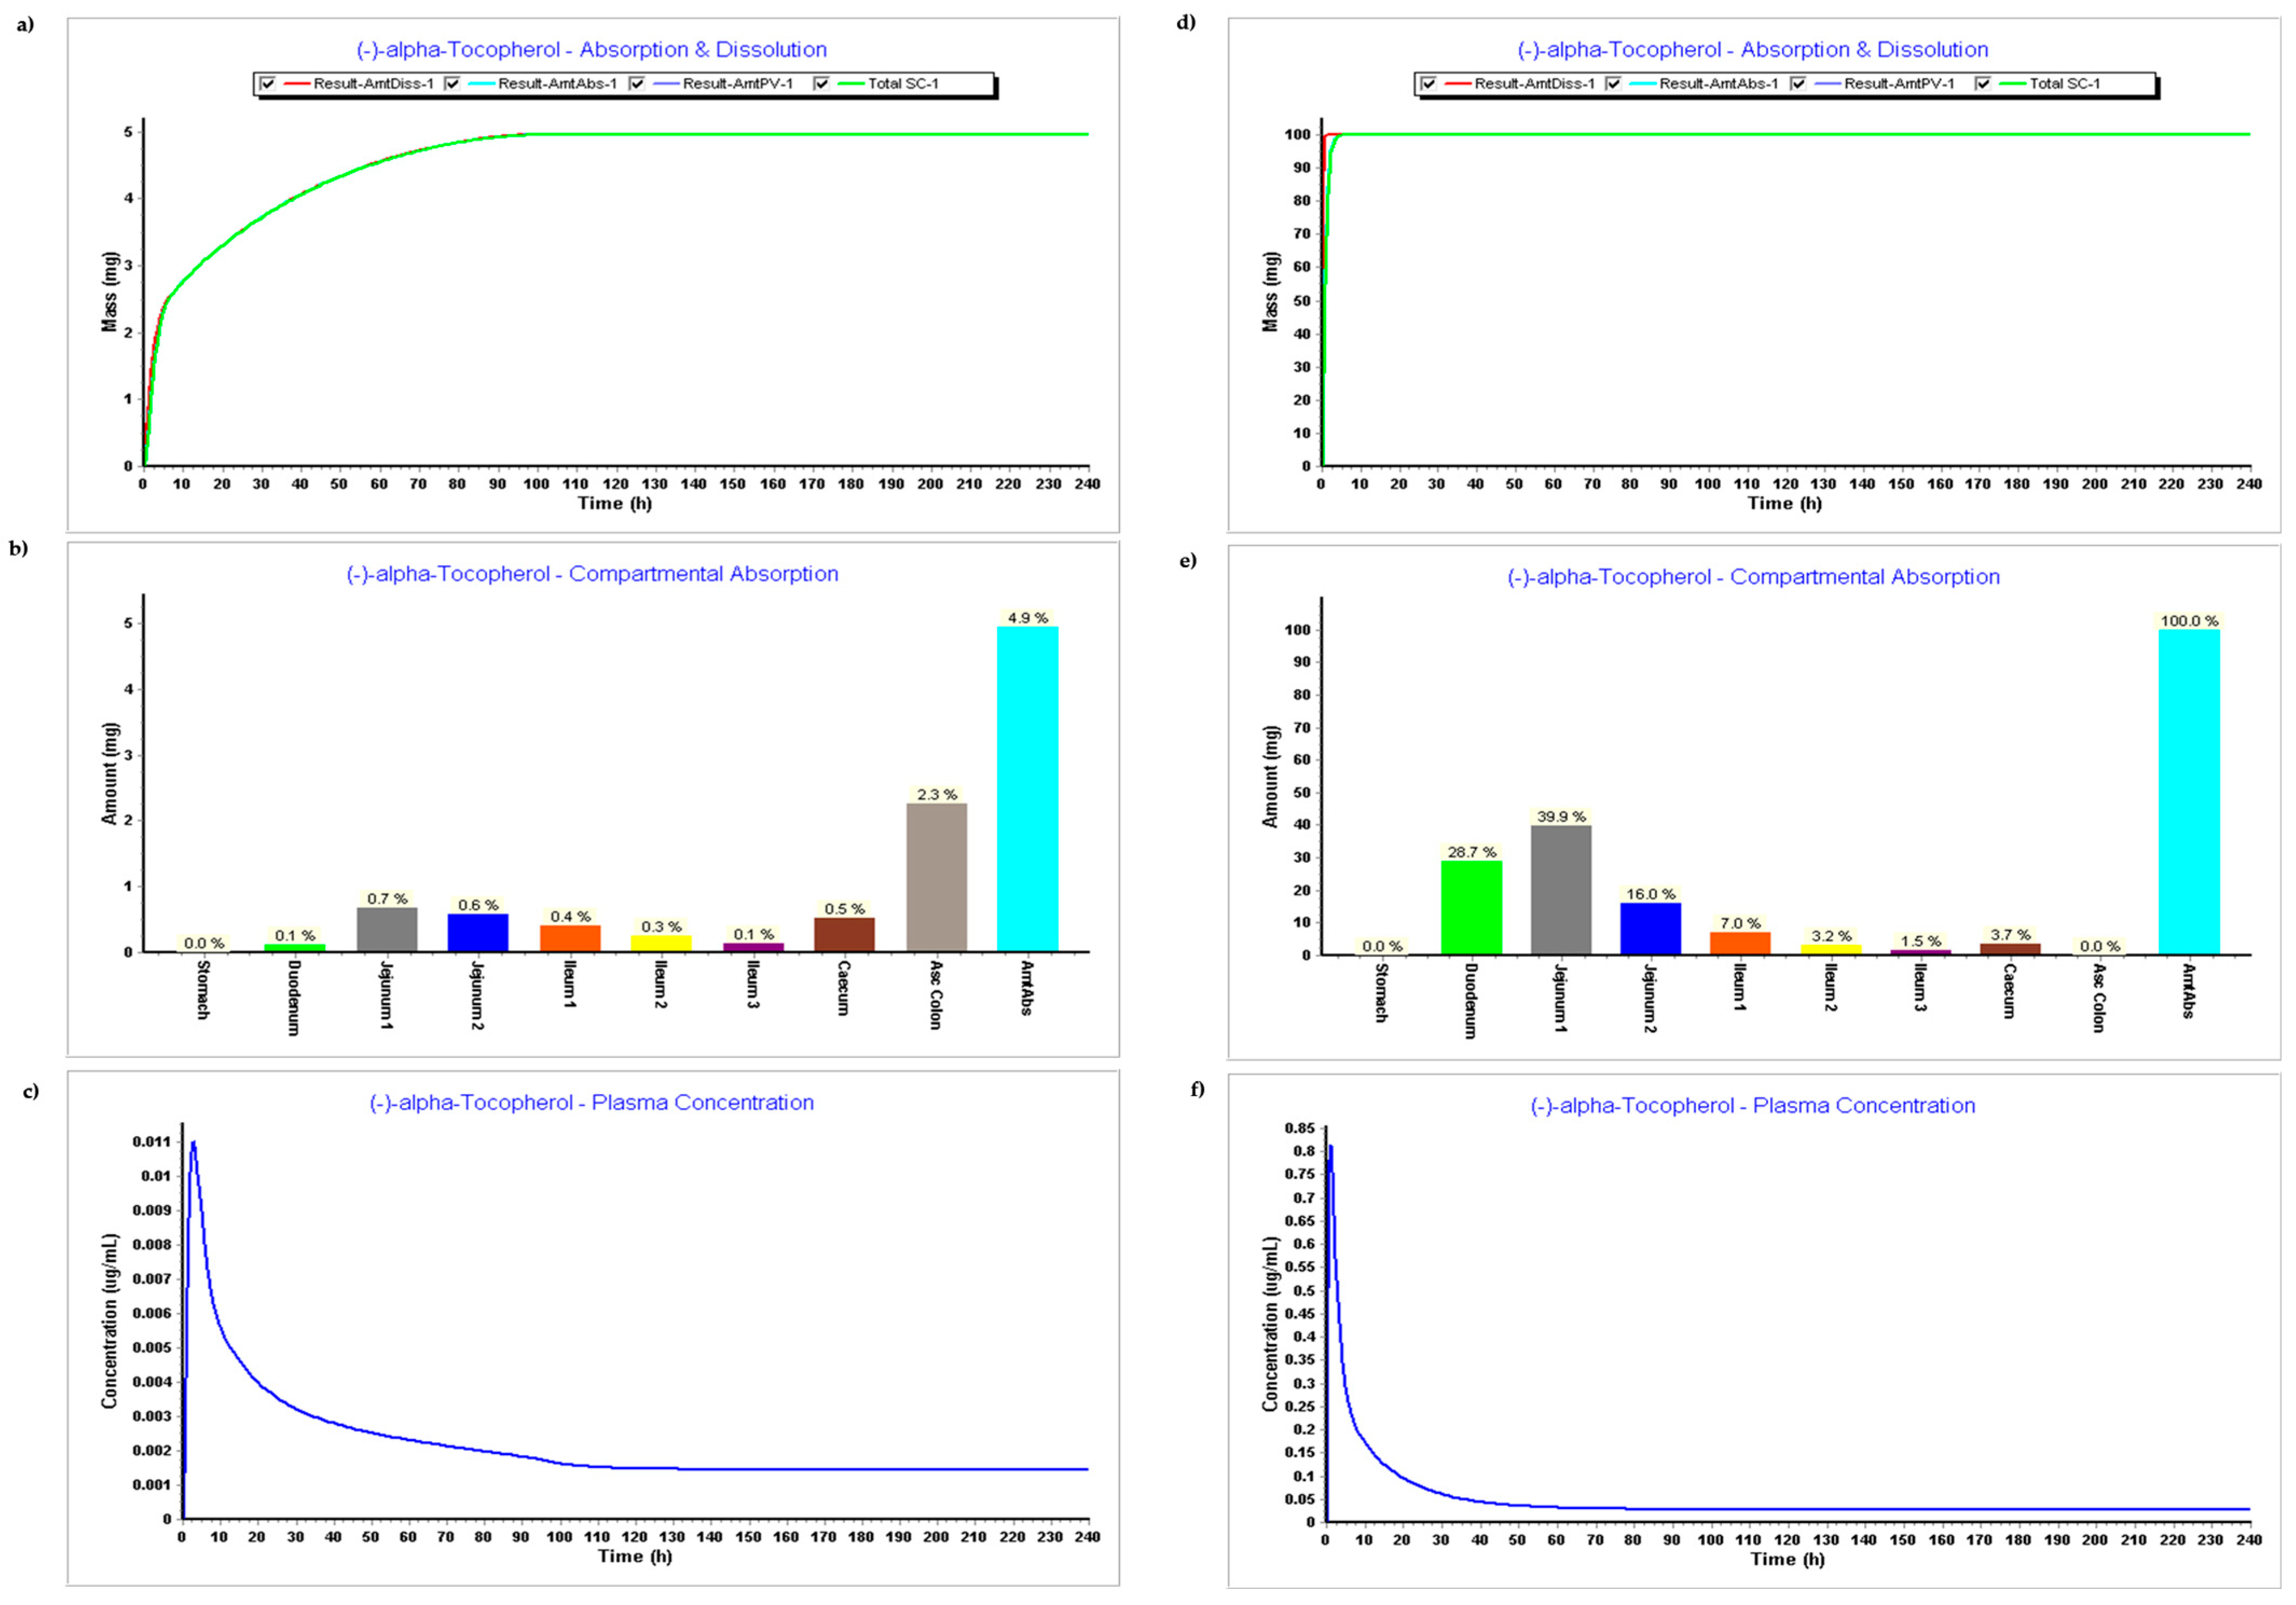Uncheck Result-AmtDiss-1 checkbox in panel d legend
The height and width of the screenshot is (1605, 2296).
tap(1428, 84)
